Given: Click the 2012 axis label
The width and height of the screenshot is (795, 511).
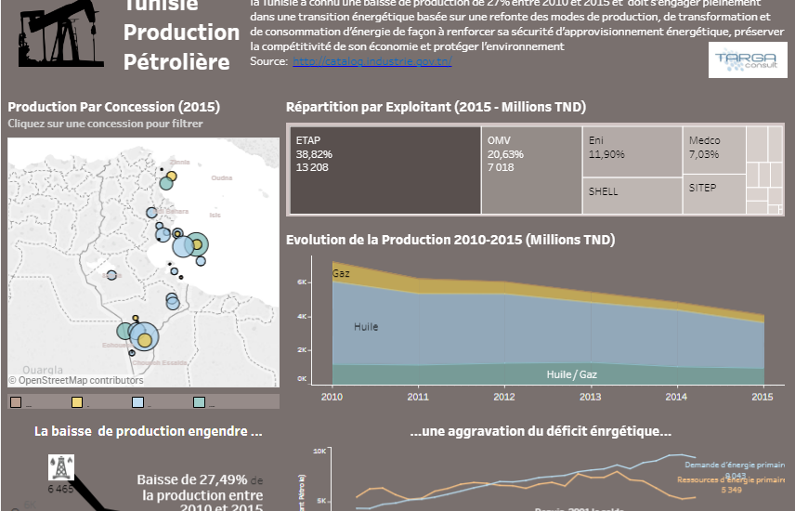Looking at the screenshot, I should [x=504, y=397].
